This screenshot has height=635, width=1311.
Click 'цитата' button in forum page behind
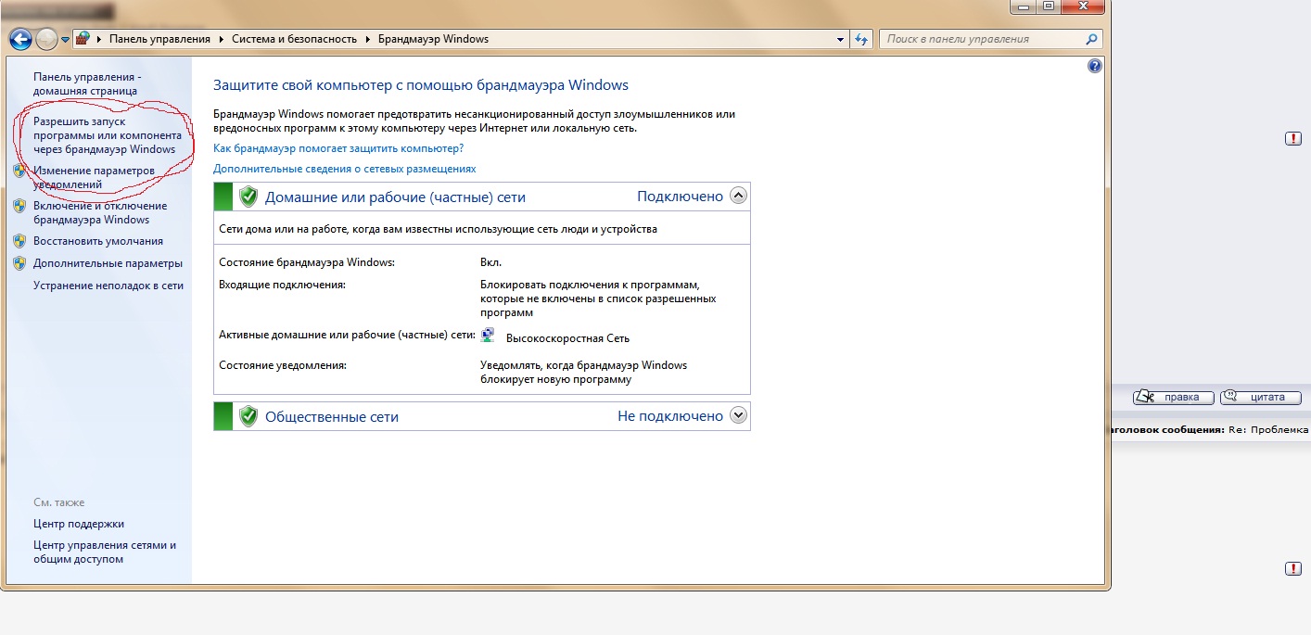[x=1260, y=397]
